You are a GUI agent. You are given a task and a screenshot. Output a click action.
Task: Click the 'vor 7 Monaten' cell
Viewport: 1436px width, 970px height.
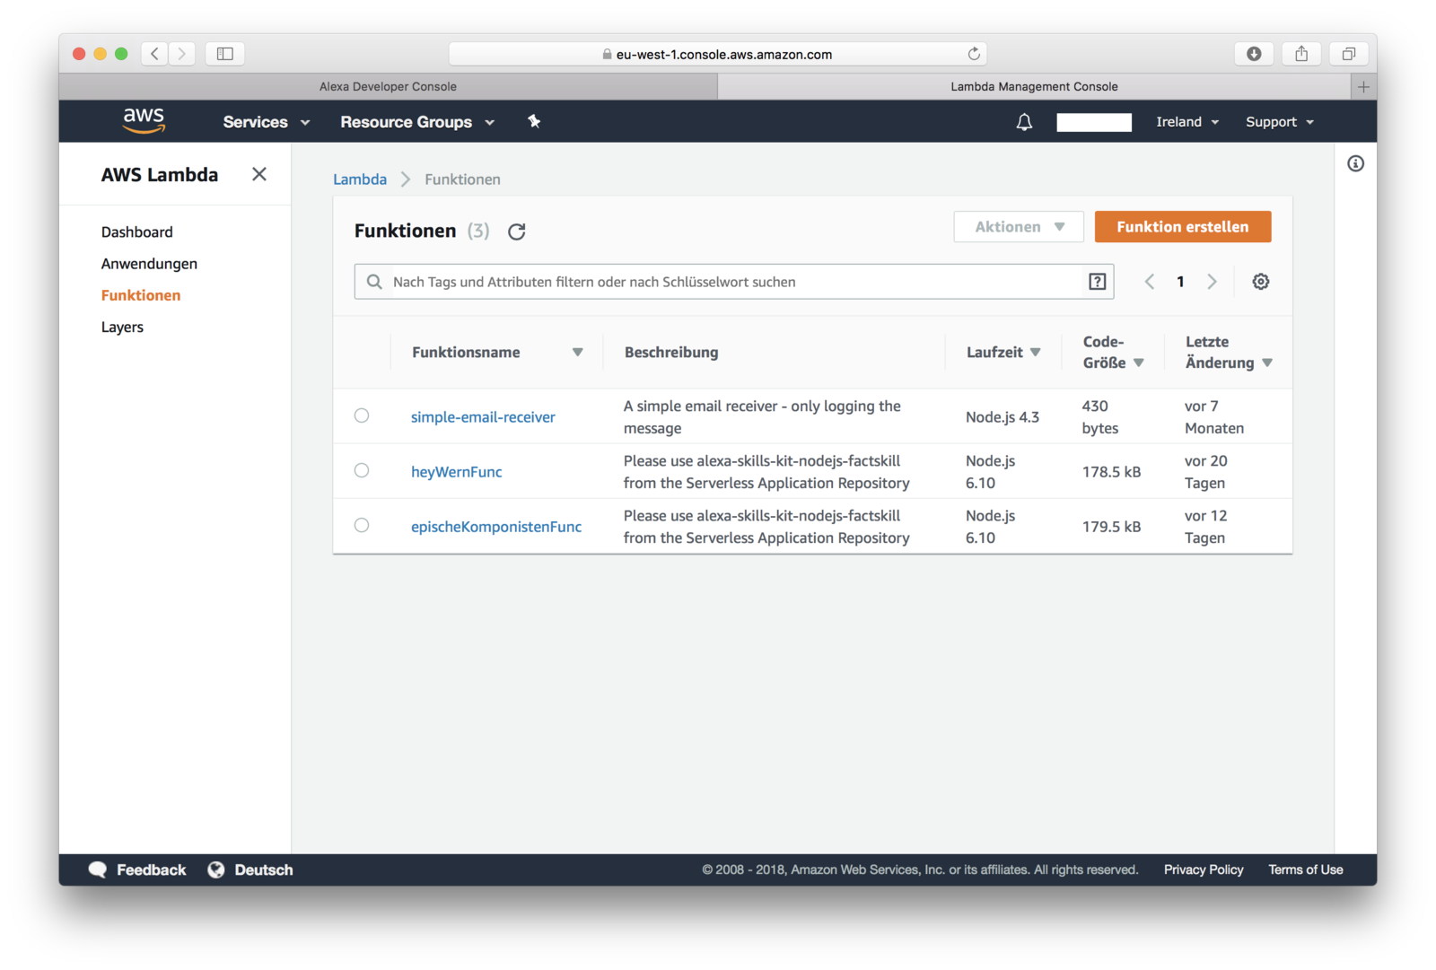(1214, 417)
